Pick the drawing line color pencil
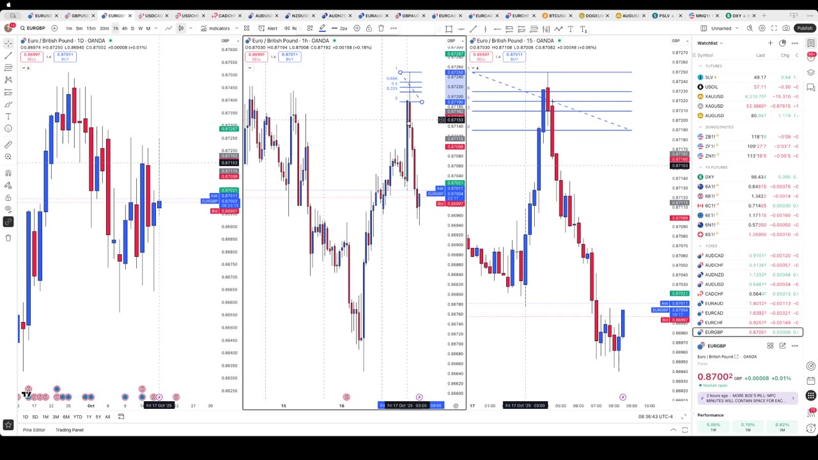The height and width of the screenshot is (460, 818). [322, 28]
